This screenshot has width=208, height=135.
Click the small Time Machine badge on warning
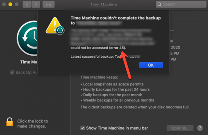coord(60,30)
